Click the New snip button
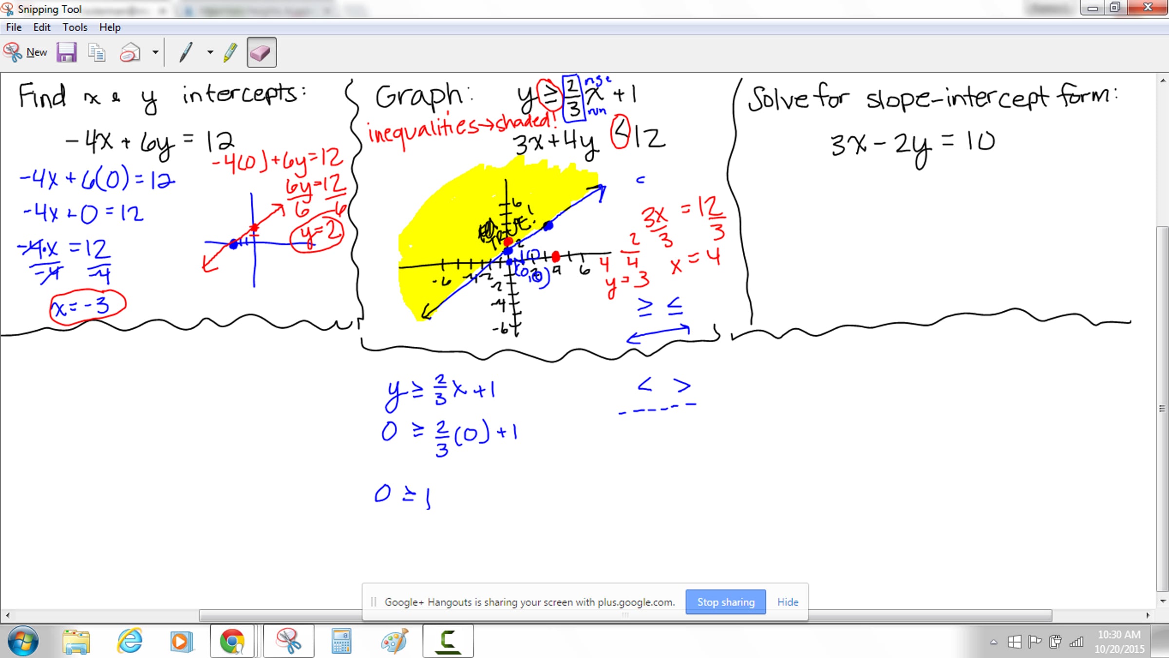This screenshot has height=658, width=1169. click(x=25, y=52)
